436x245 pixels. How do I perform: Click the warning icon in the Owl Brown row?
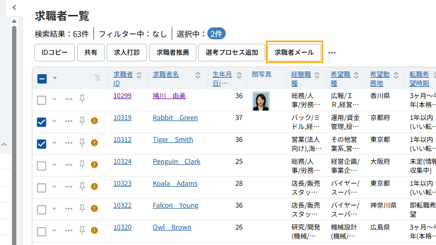click(94, 231)
